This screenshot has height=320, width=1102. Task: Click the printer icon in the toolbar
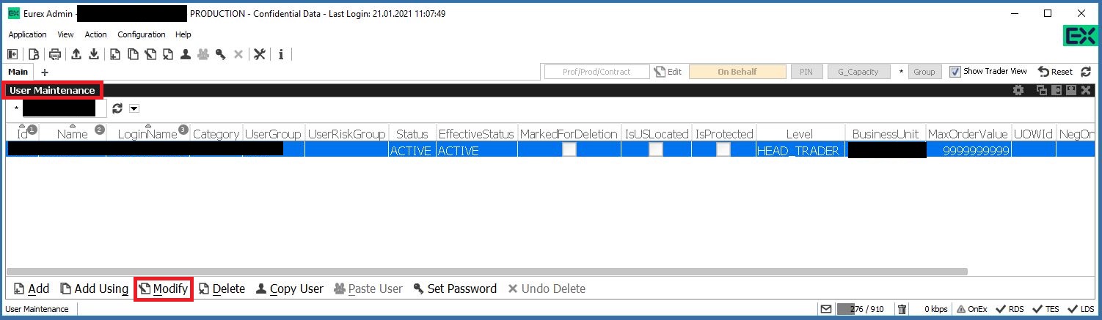tap(54, 54)
